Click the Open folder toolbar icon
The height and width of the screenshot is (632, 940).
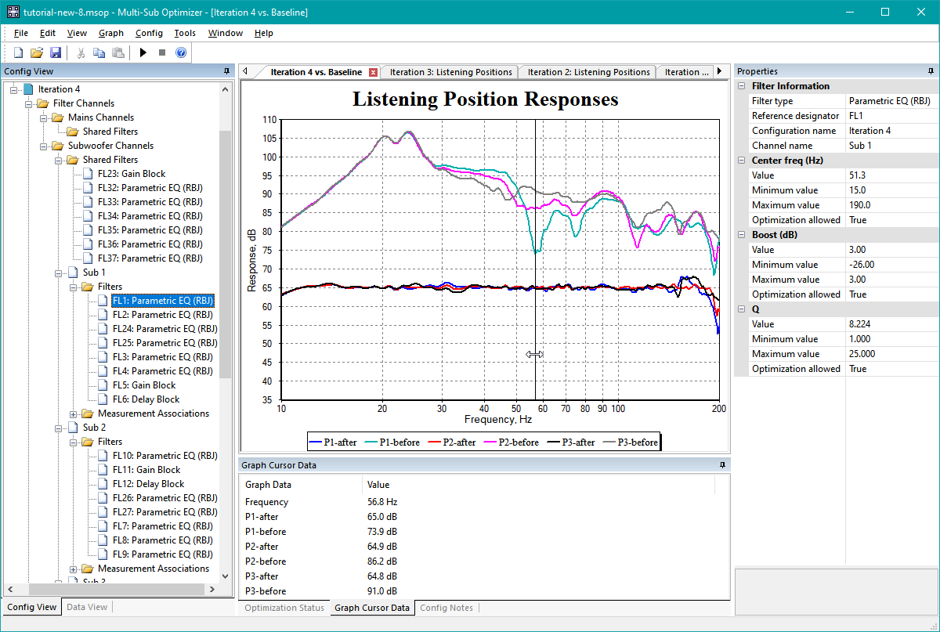(36, 52)
